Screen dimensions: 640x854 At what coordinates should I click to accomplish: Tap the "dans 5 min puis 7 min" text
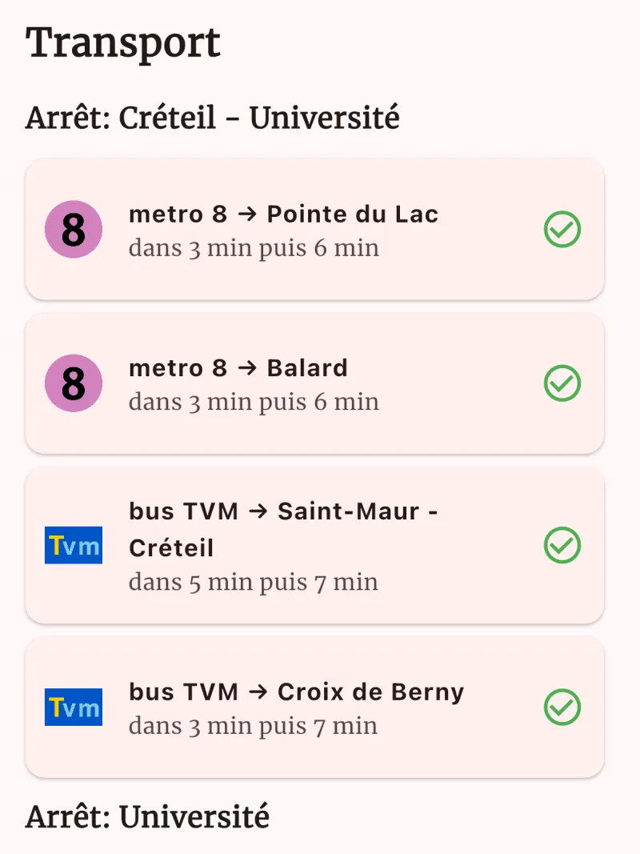point(254,583)
